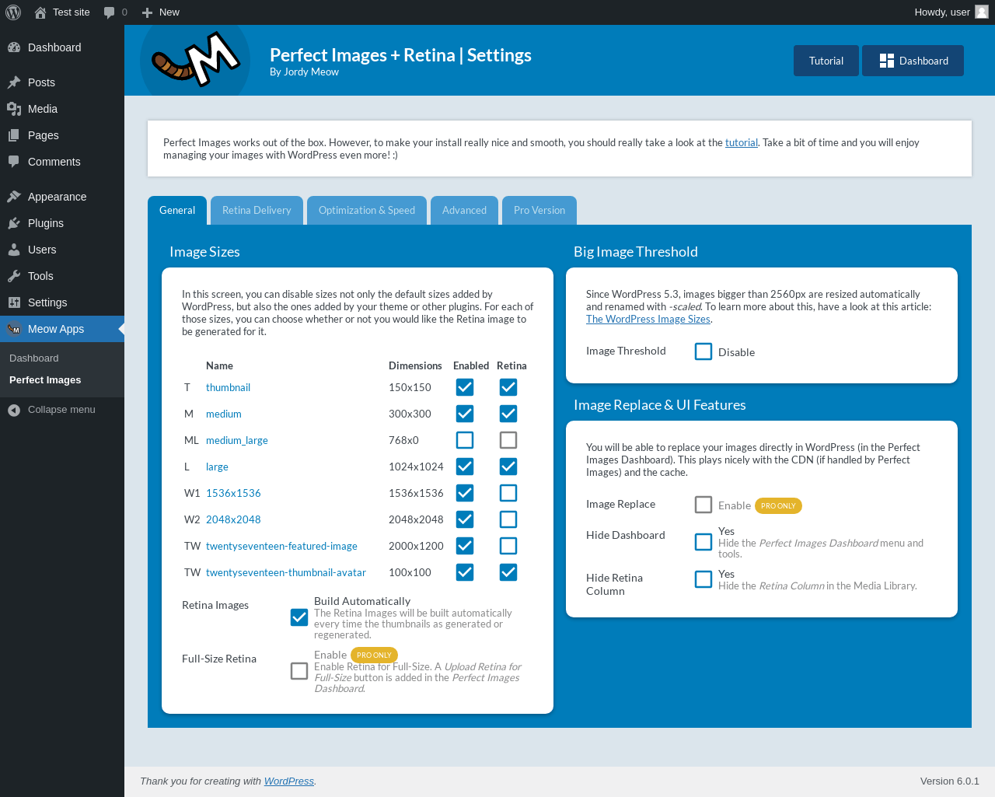This screenshot has height=797, width=995.
Task: Click the Tutorial button
Action: tap(826, 61)
